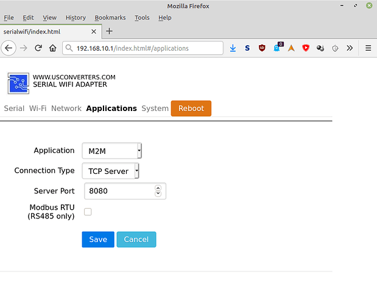Open a new tab with plus button
The width and height of the screenshot is (377, 305).
coord(109,31)
